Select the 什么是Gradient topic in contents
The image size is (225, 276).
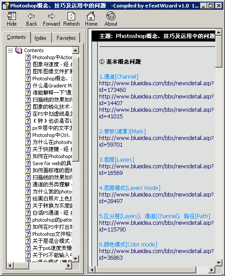(x=52, y=86)
